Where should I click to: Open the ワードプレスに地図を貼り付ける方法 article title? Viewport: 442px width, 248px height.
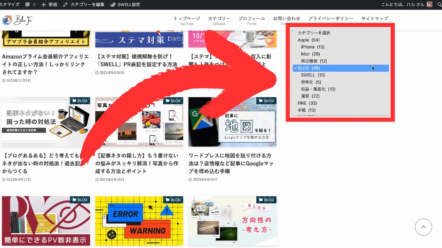click(231, 163)
